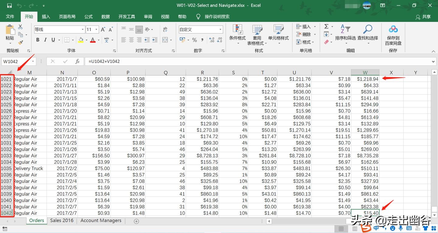Click the Increase Font Size icon

pos(103,29)
